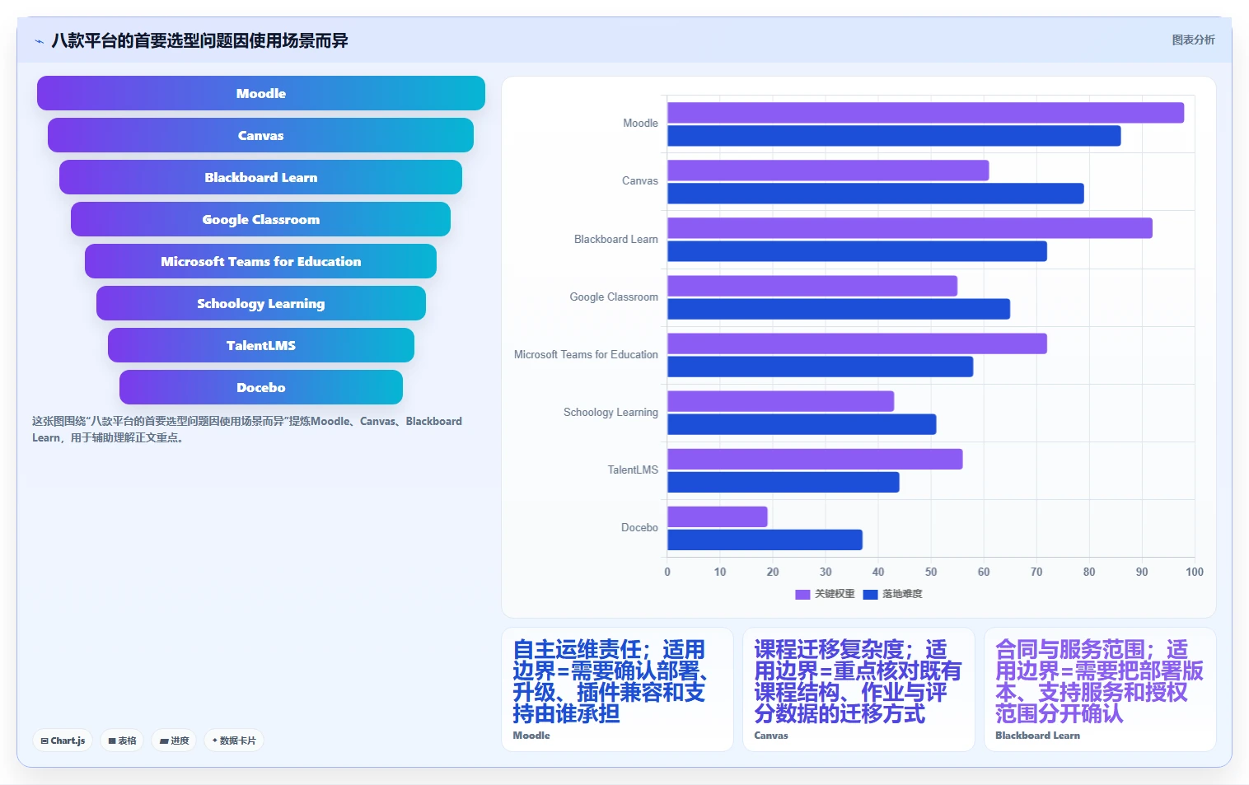Viewport: 1249px width, 785px height.
Task: Click the title 八款平台的首要选型问题因使用场景而异
Action: pyautogui.click(x=199, y=40)
